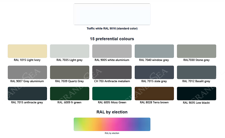The width and height of the screenshot is (225, 138).
Task: Click the 15 preferential colours heading
Action: (x=112, y=39)
